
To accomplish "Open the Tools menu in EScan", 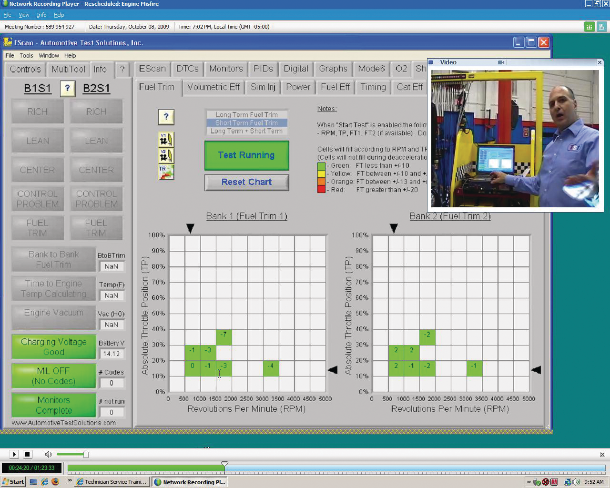I will pos(26,55).
